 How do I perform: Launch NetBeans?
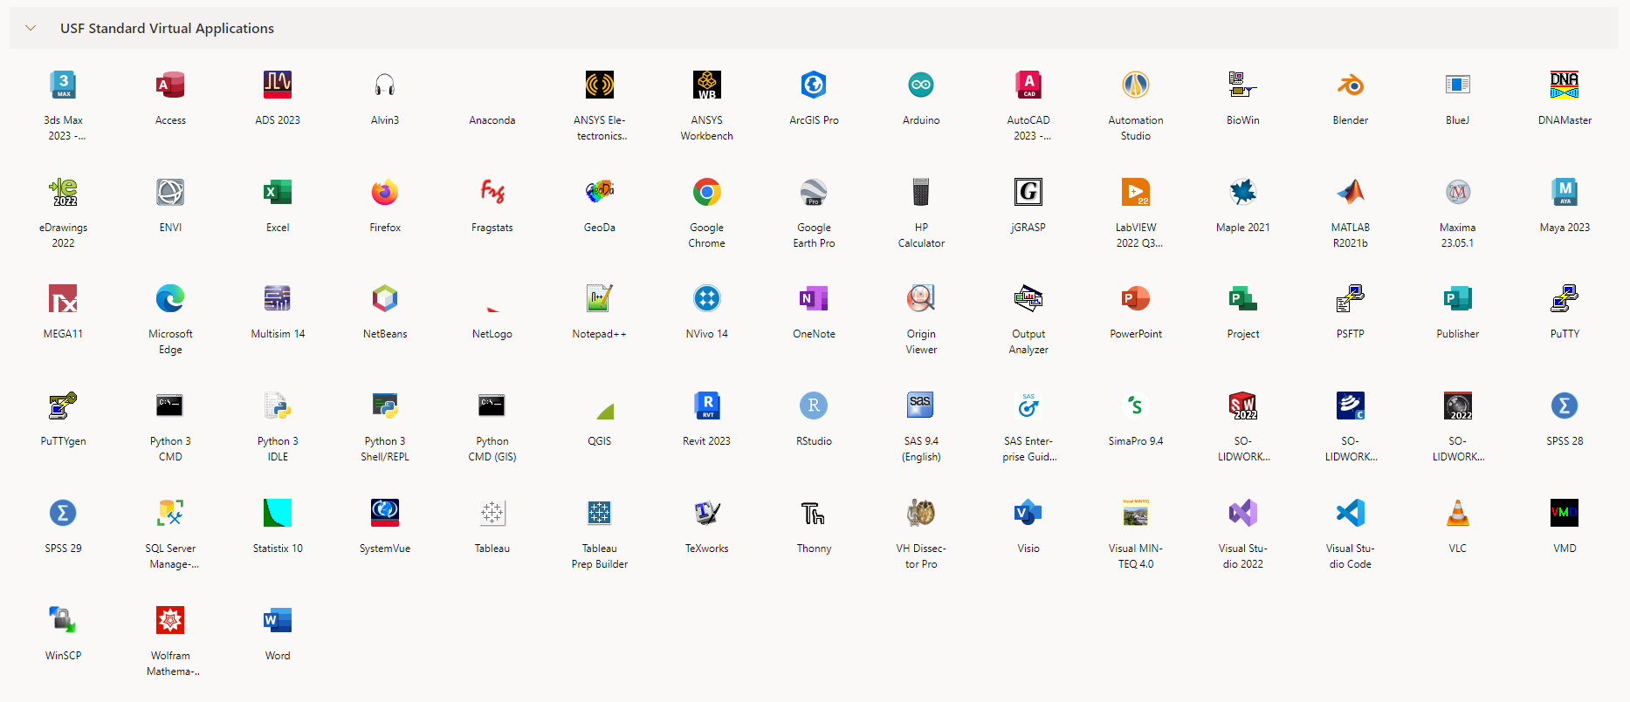pos(385,299)
